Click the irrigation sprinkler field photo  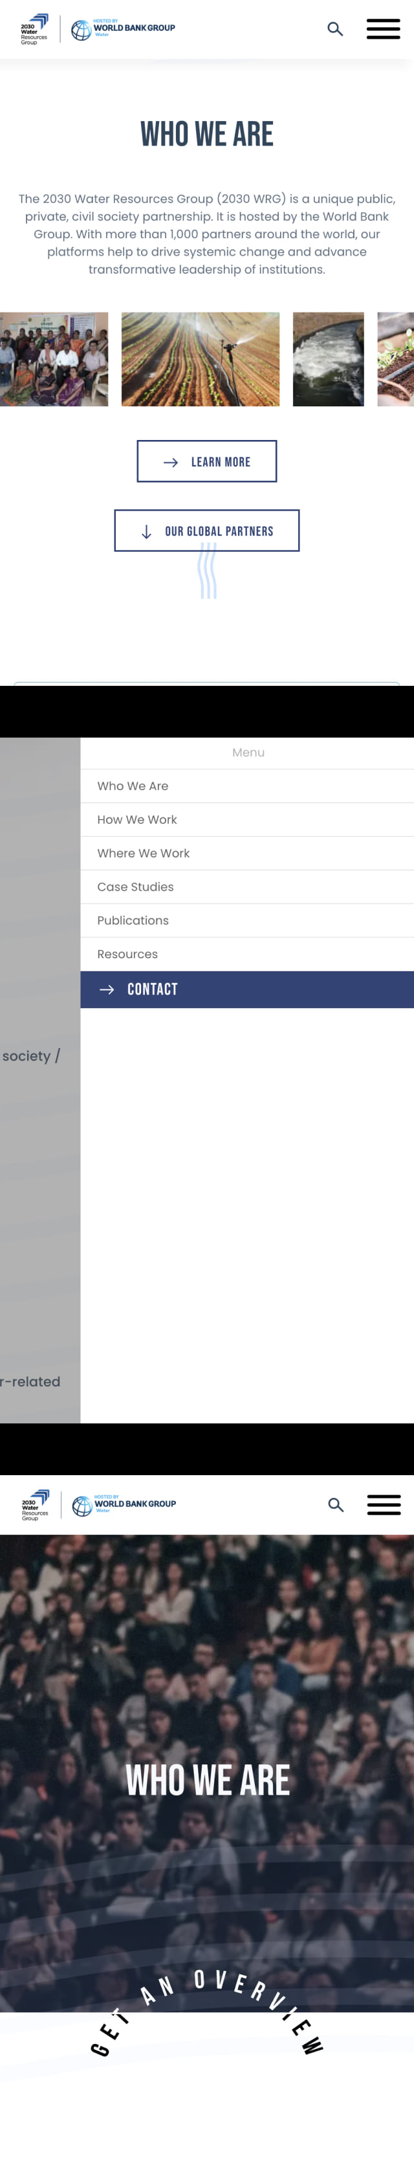pos(201,360)
